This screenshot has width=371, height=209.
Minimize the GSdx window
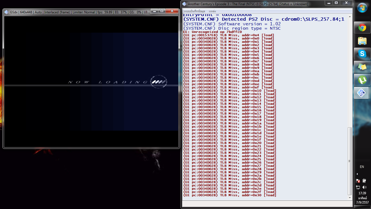point(154,11)
